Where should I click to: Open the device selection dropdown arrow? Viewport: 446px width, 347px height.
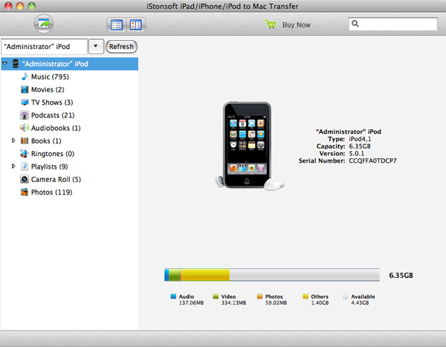[96, 46]
